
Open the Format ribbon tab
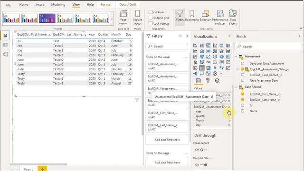[x=106, y=5]
